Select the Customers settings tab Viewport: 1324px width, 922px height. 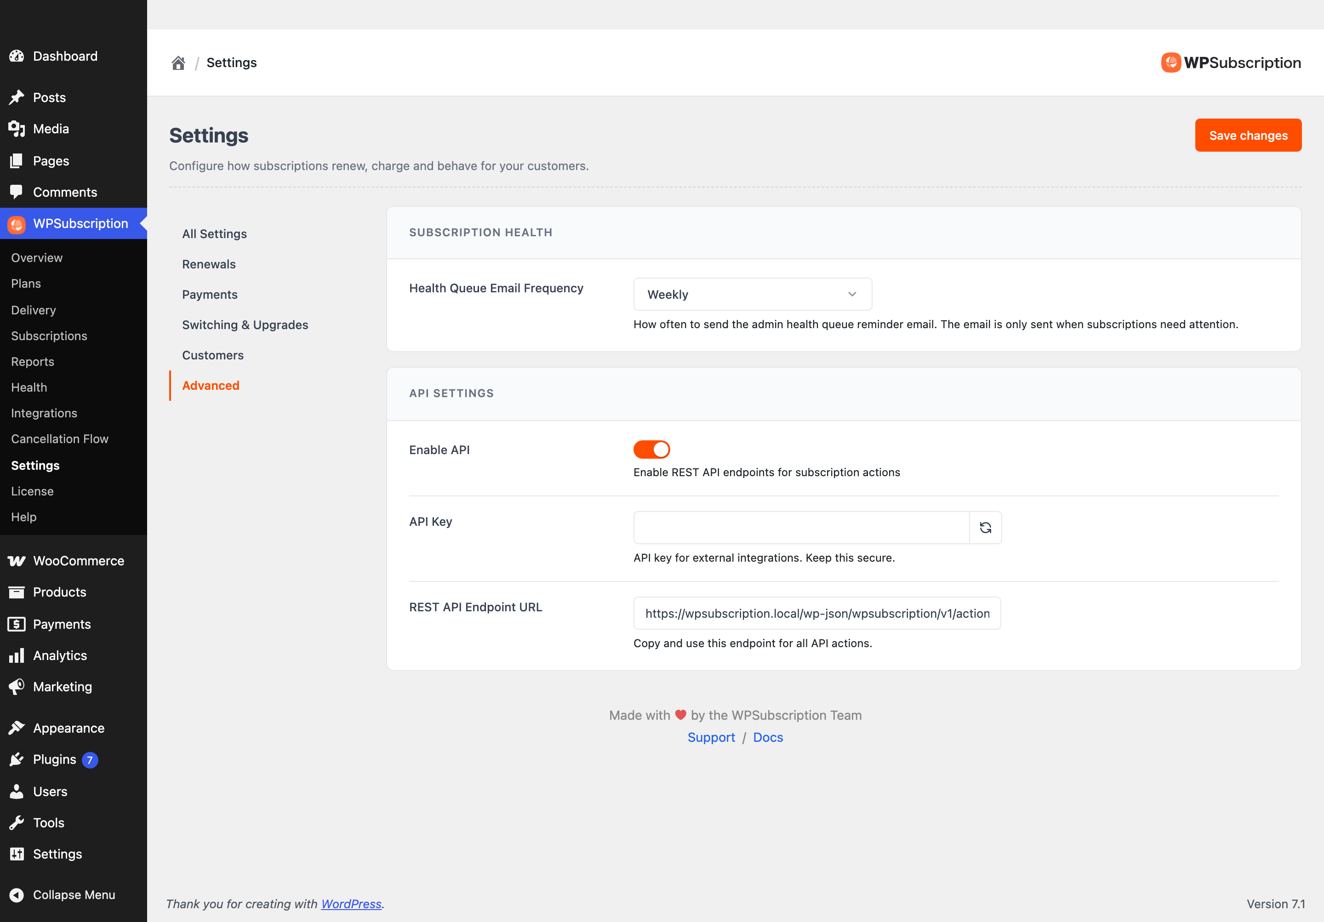pyautogui.click(x=213, y=356)
